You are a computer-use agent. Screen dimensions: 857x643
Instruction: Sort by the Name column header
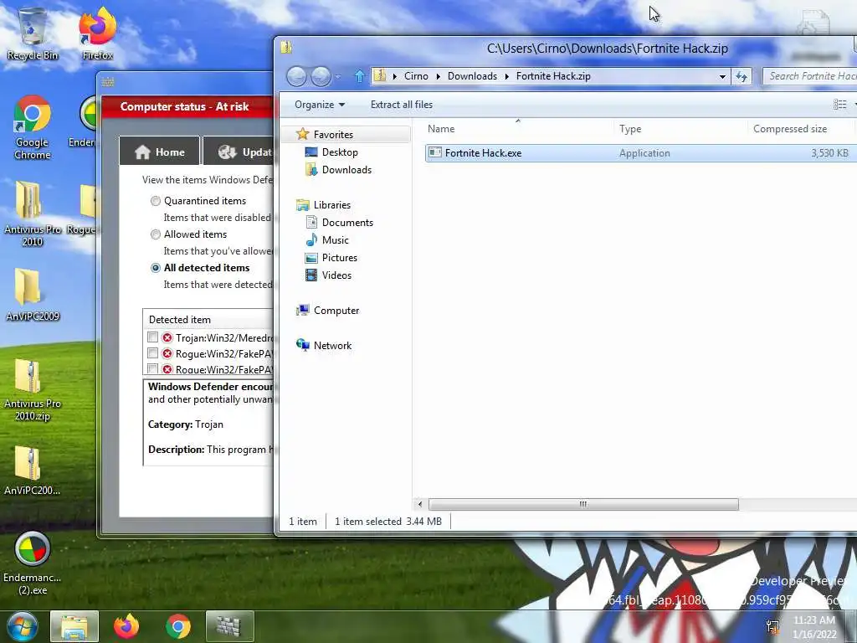tap(518, 129)
